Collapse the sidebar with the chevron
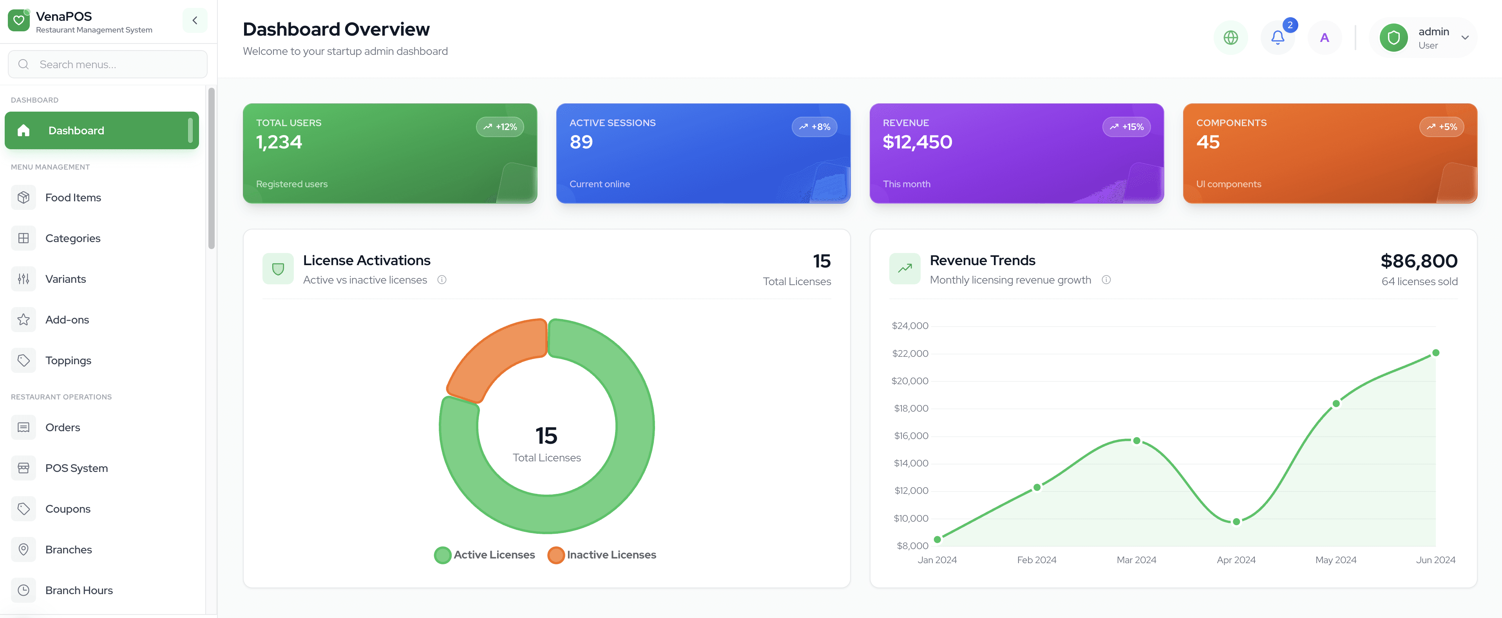Viewport: 1502px width, 618px height. (195, 20)
